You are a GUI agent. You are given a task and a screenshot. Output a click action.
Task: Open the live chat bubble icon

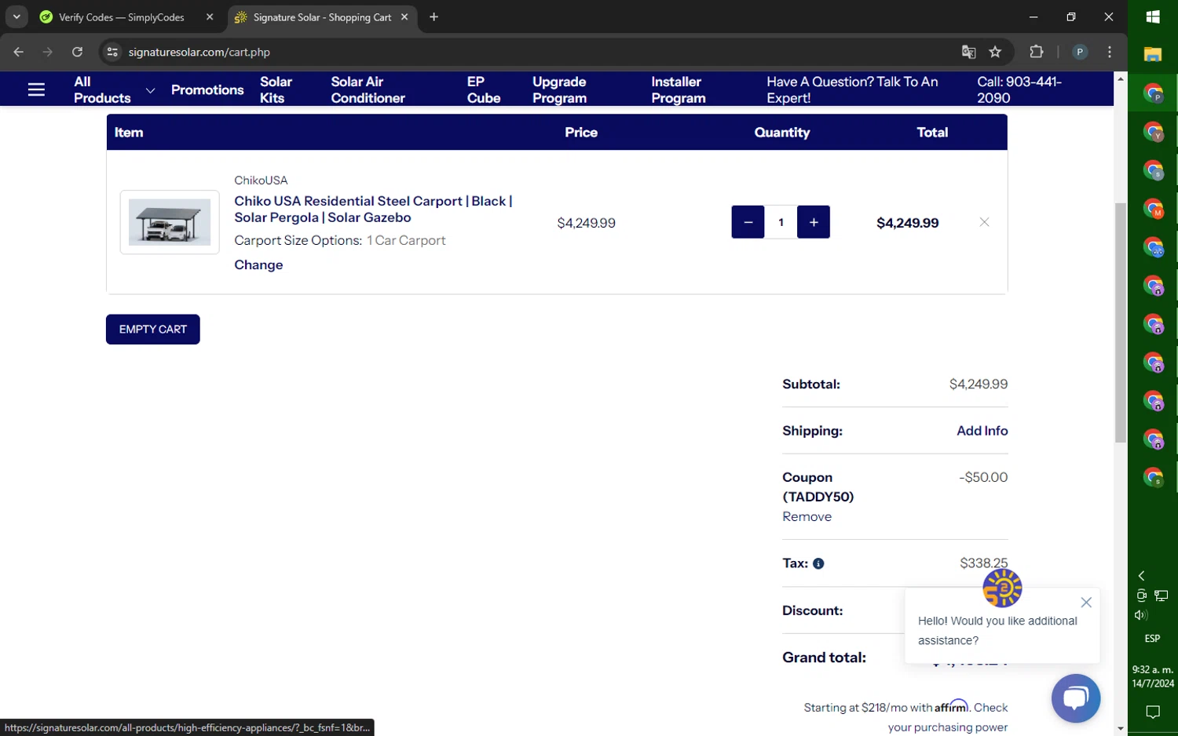point(1076,698)
